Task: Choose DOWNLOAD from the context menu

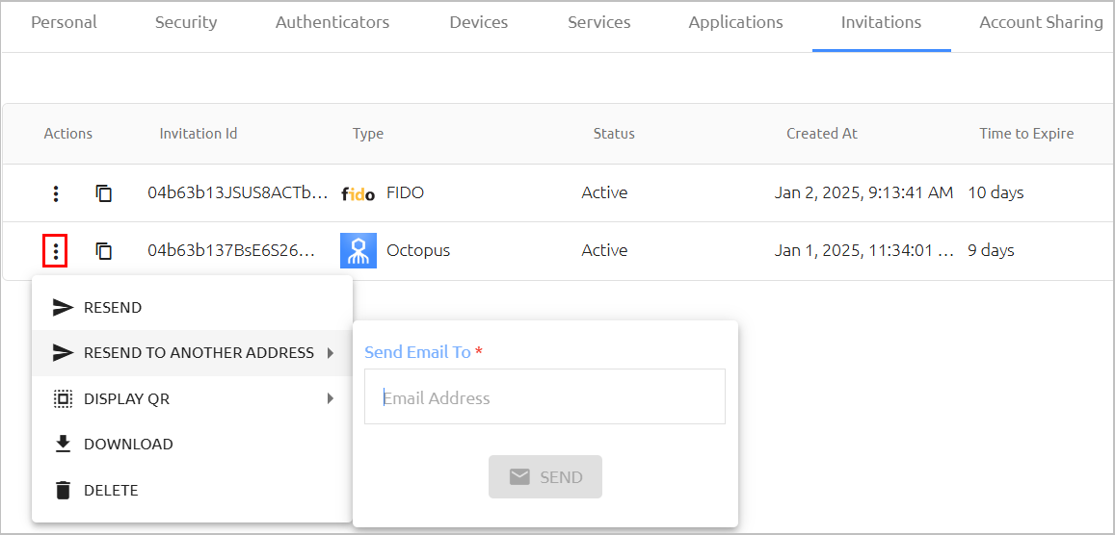Action: [192, 445]
